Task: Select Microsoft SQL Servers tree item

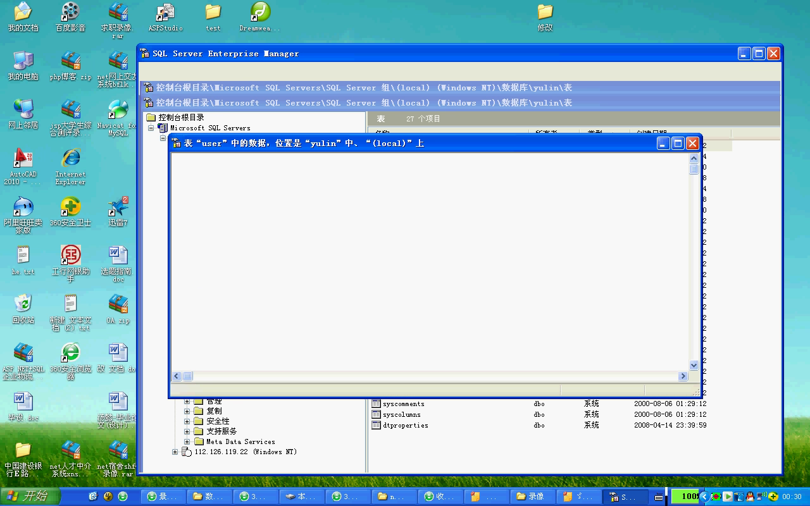Action: point(210,128)
